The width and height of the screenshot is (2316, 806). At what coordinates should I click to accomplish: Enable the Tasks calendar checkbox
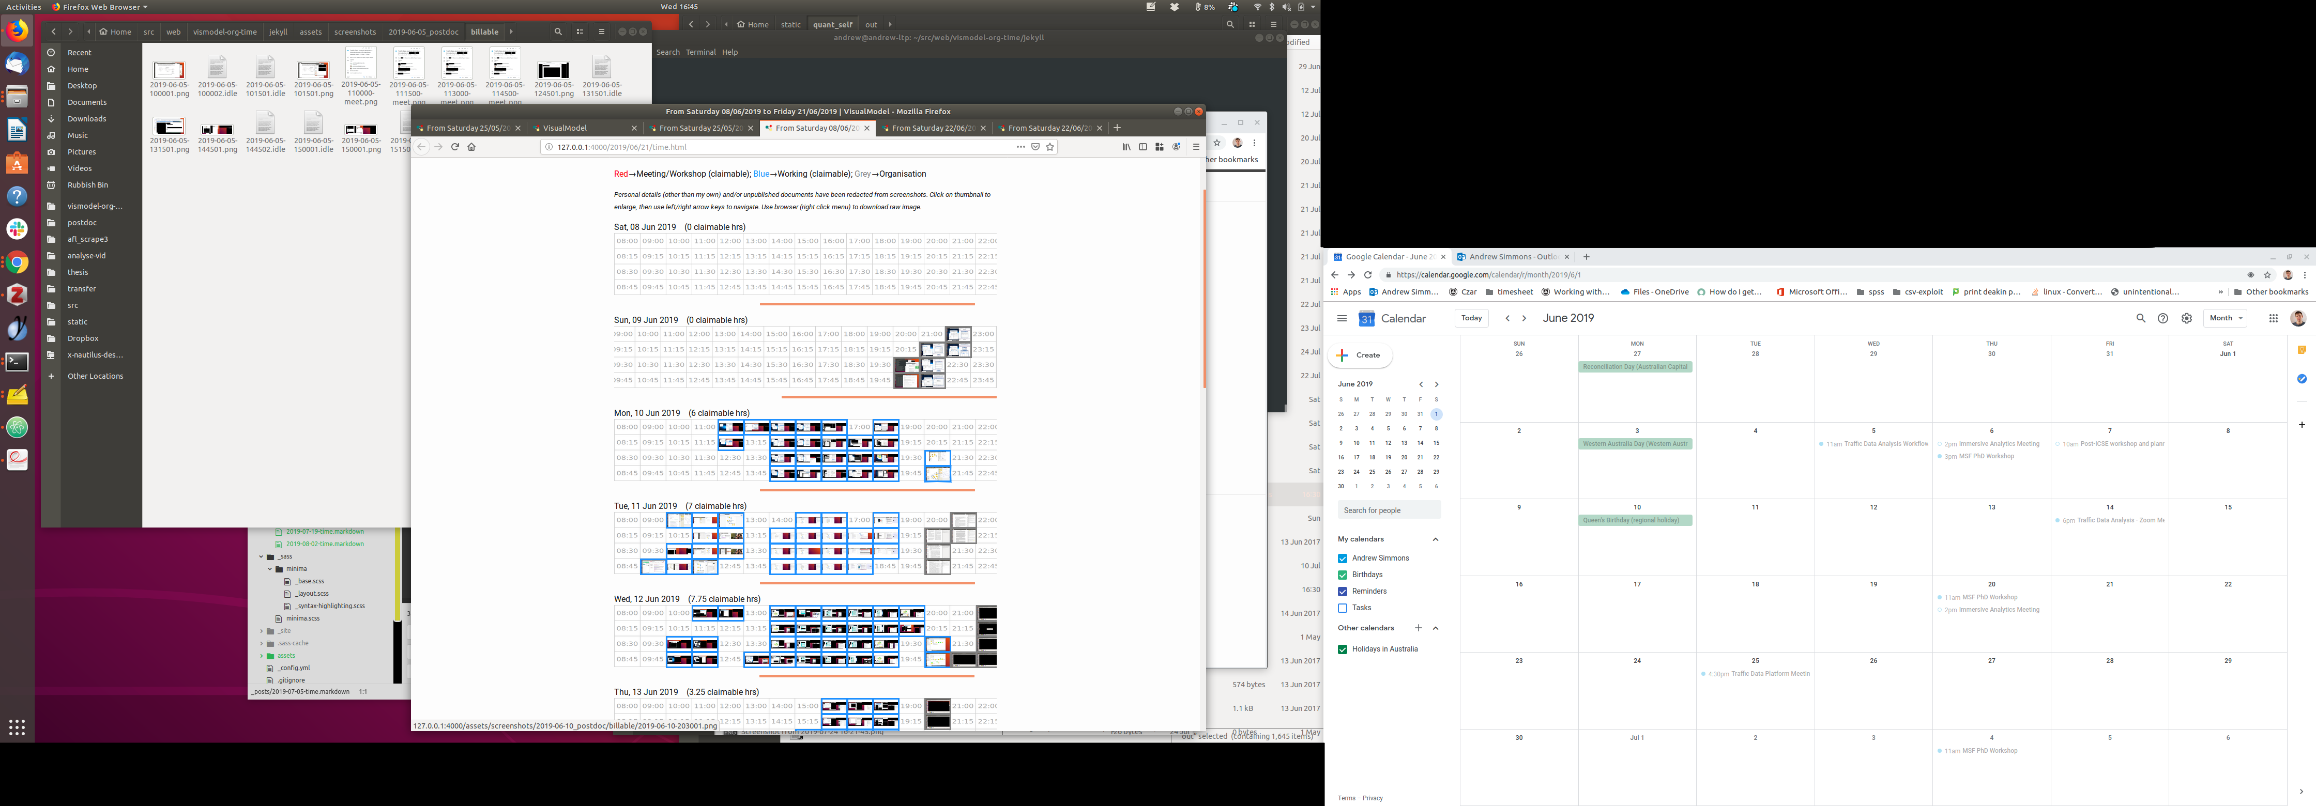[1343, 608]
